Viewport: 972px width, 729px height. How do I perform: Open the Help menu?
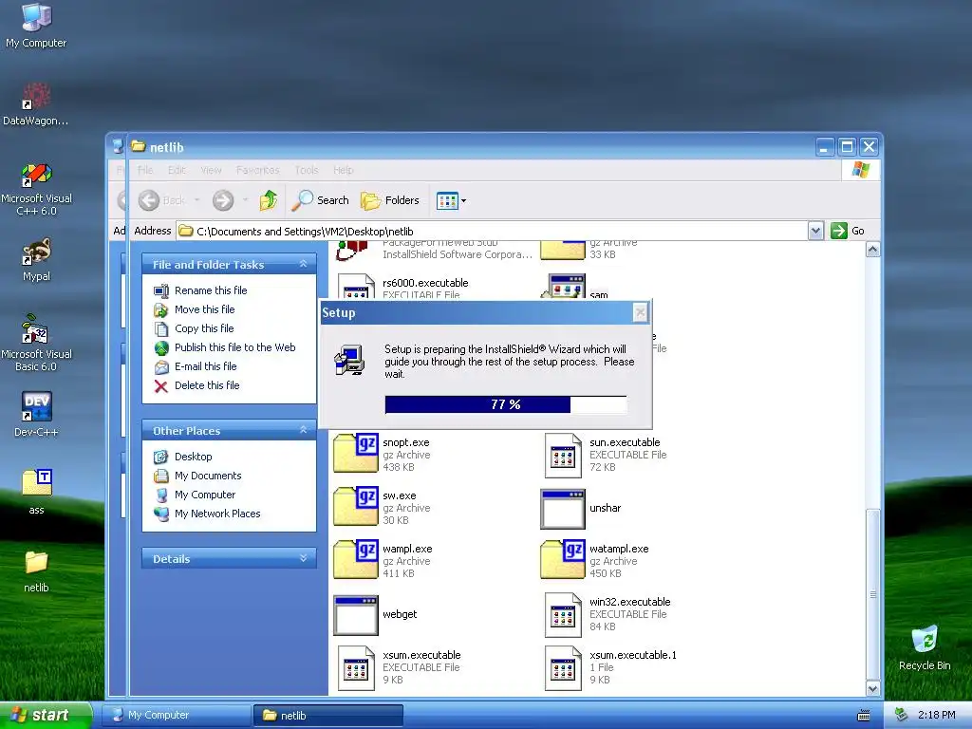click(343, 170)
